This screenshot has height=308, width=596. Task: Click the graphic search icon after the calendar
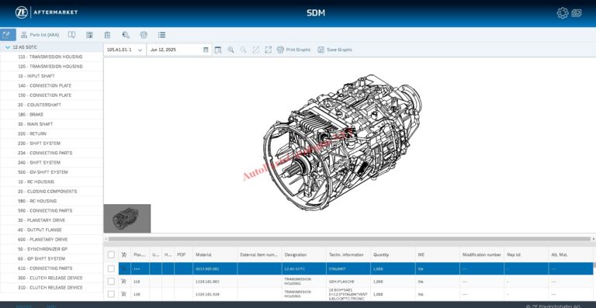[218, 50]
